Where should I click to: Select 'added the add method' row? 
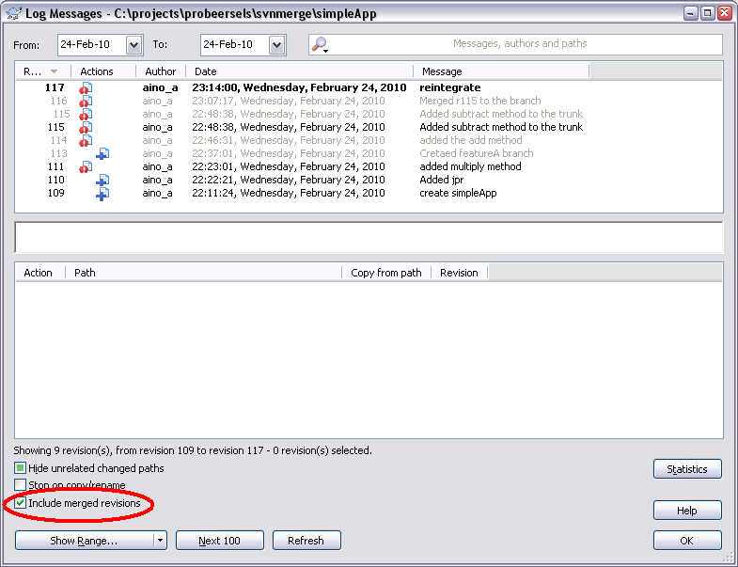pyautogui.click(x=369, y=140)
